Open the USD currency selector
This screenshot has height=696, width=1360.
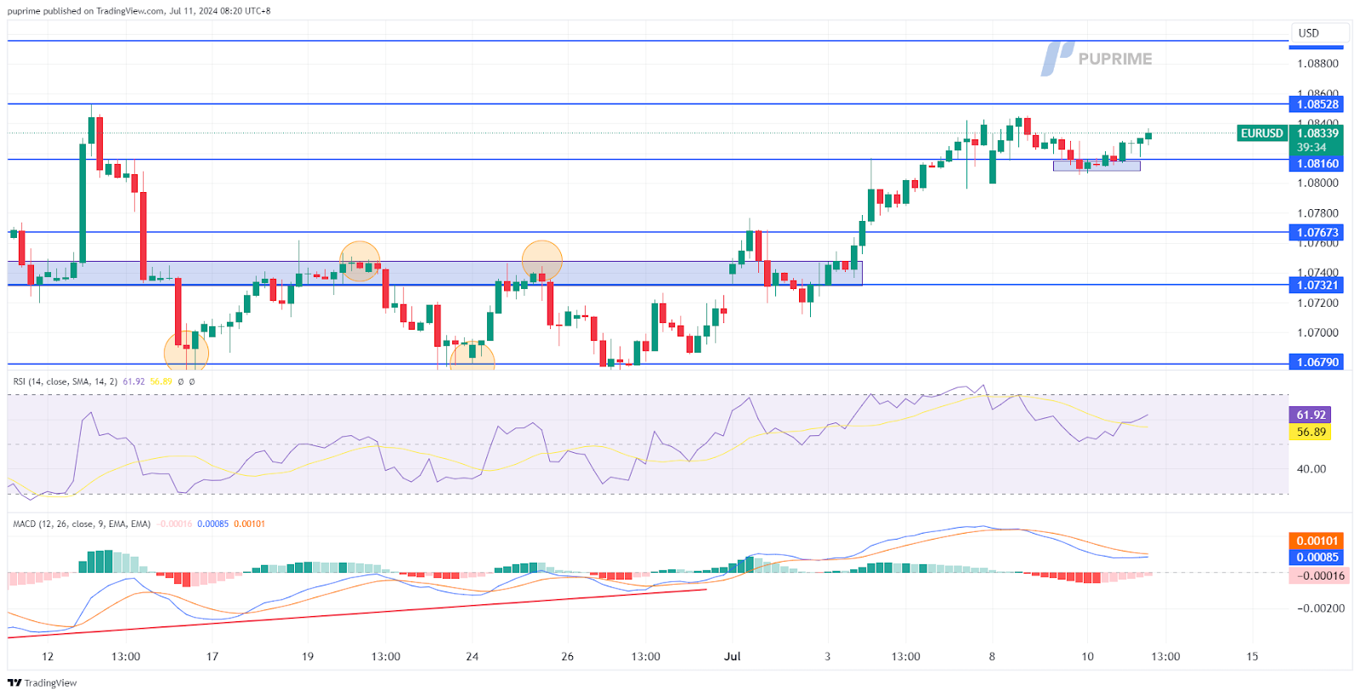(1319, 33)
